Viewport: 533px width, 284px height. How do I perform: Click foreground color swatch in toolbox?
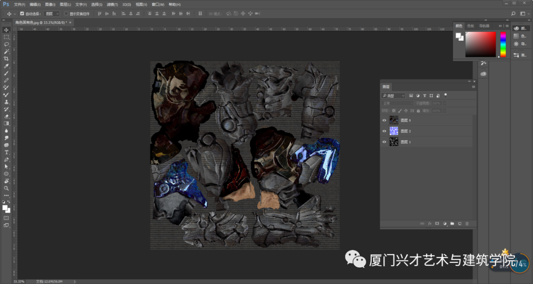5,208
